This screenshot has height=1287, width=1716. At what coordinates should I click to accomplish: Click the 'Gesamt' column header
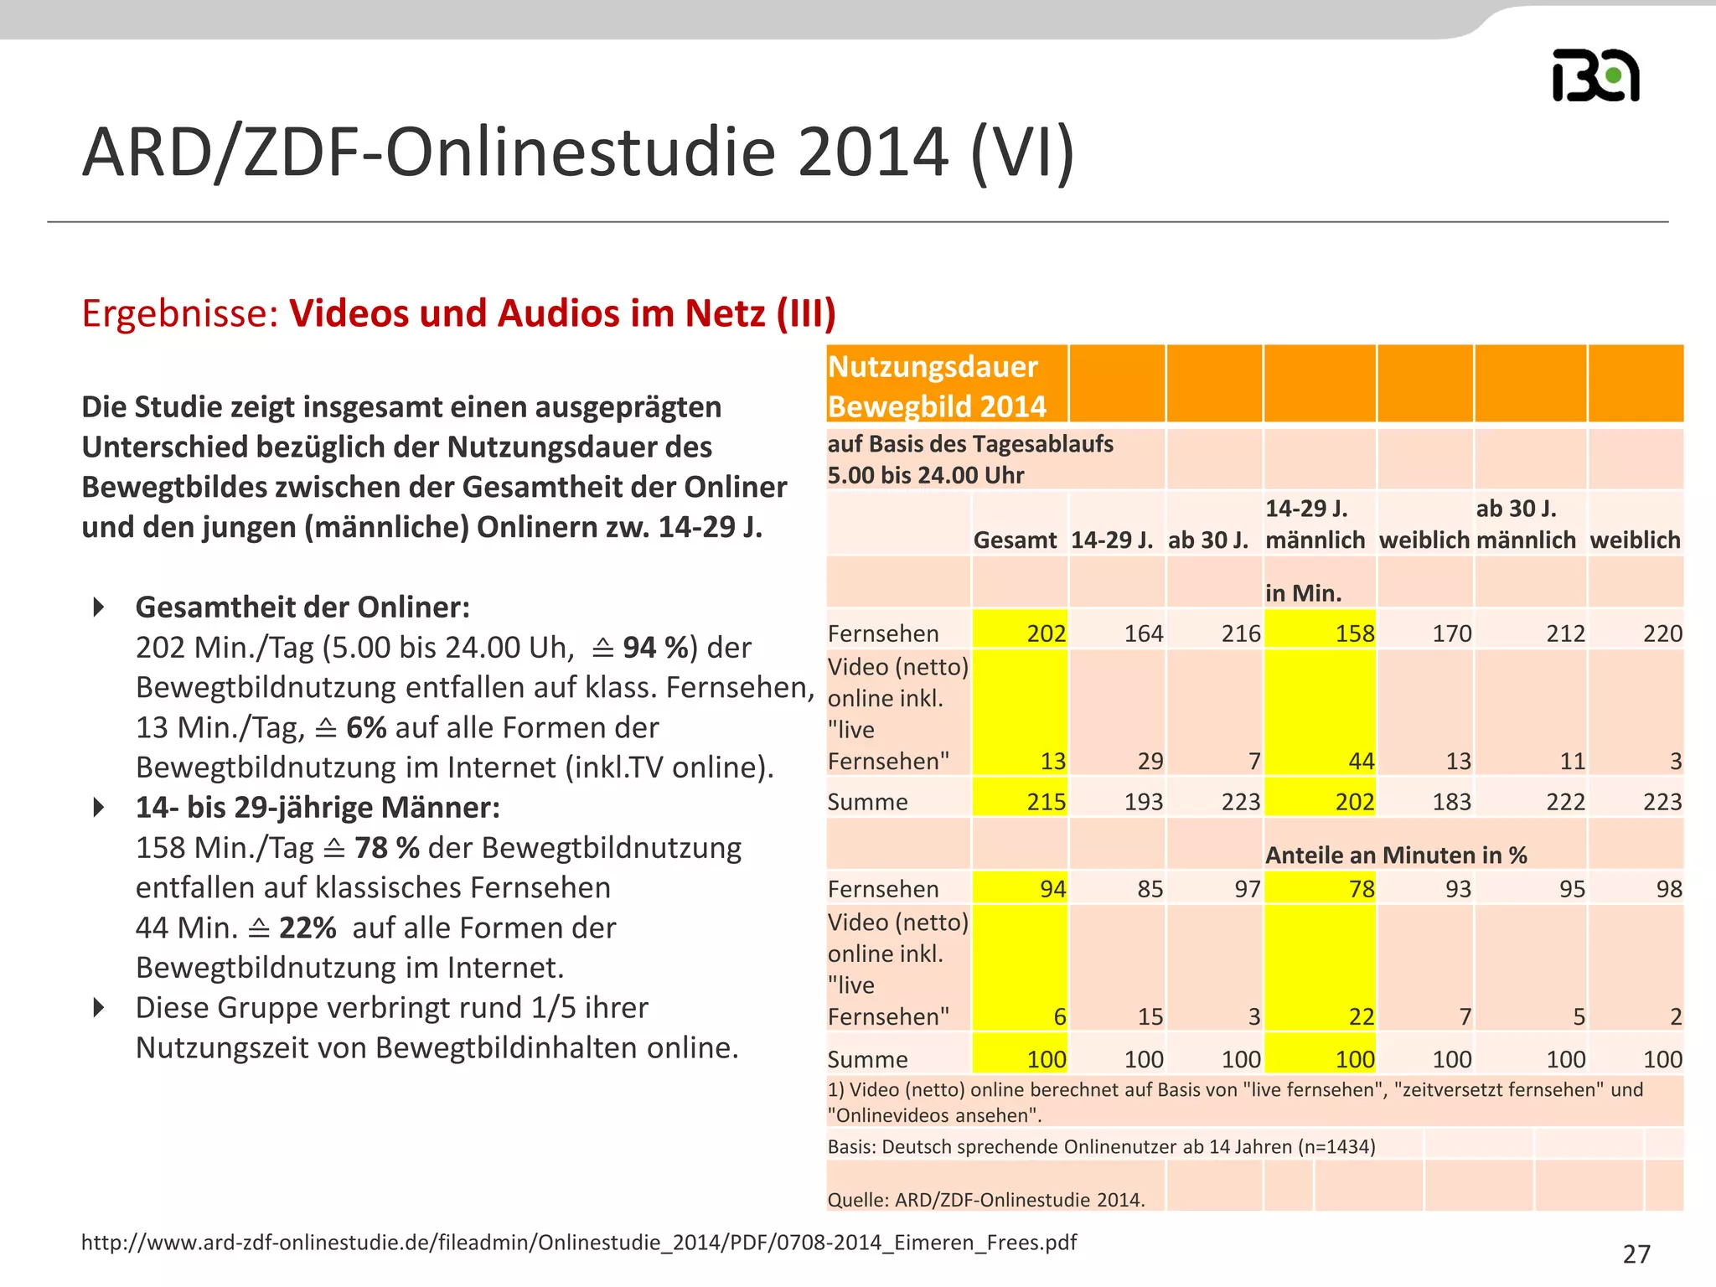(1015, 540)
